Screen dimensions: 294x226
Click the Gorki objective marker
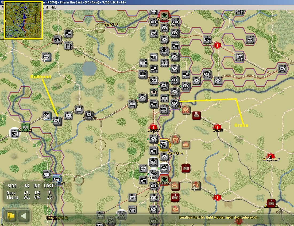(218, 127)
